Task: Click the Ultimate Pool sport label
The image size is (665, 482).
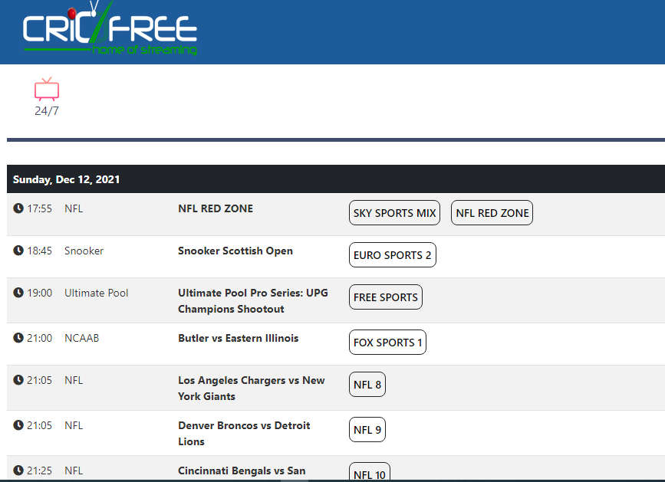Action: (x=97, y=293)
